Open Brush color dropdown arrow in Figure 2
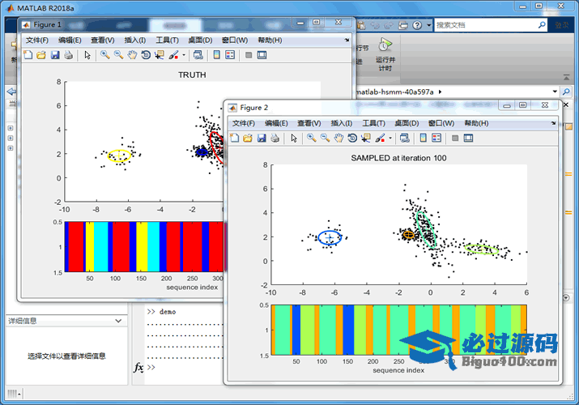Image resolution: width=579 pixels, height=405 pixels. coord(391,139)
